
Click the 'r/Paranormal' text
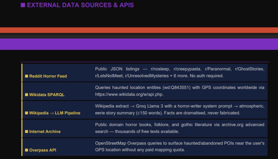(218, 69)
